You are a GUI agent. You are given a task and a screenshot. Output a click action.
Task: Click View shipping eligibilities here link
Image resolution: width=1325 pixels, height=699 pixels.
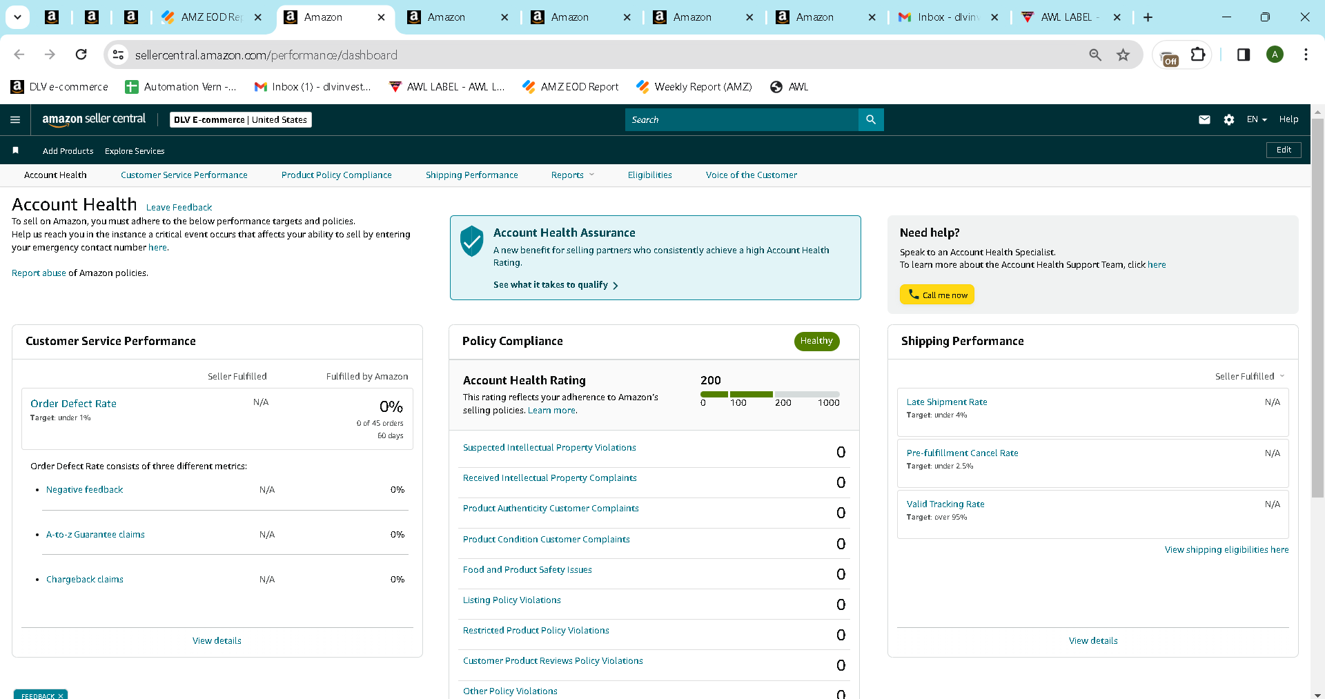1226,550
